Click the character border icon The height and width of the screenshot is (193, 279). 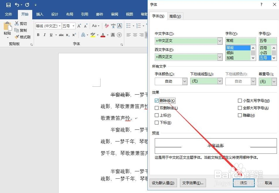(119, 26)
